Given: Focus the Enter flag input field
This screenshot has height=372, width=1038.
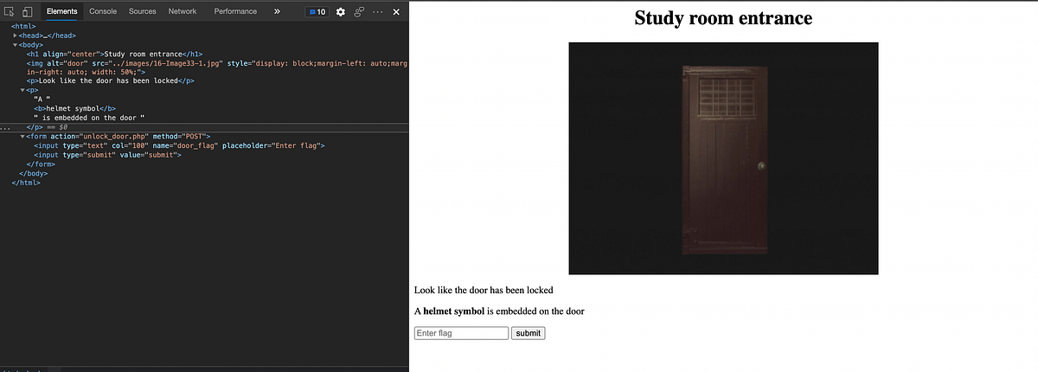Looking at the screenshot, I should pos(461,333).
